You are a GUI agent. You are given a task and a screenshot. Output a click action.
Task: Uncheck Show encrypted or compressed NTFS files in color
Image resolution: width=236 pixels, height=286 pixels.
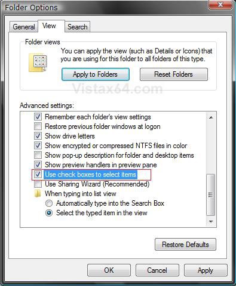(38, 146)
